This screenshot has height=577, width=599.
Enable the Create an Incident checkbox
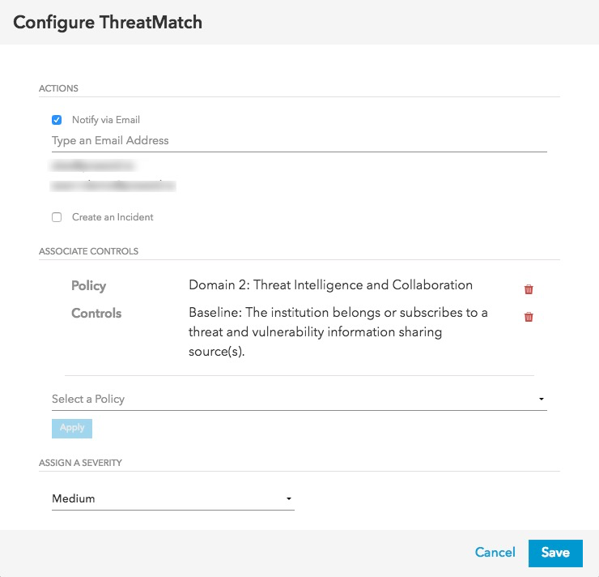57,217
